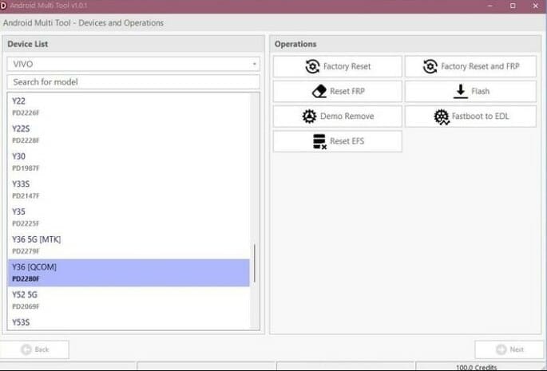Choose Y30 PD1987F in the list
The width and height of the screenshot is (547, 371).
click(x=128, y=161)
